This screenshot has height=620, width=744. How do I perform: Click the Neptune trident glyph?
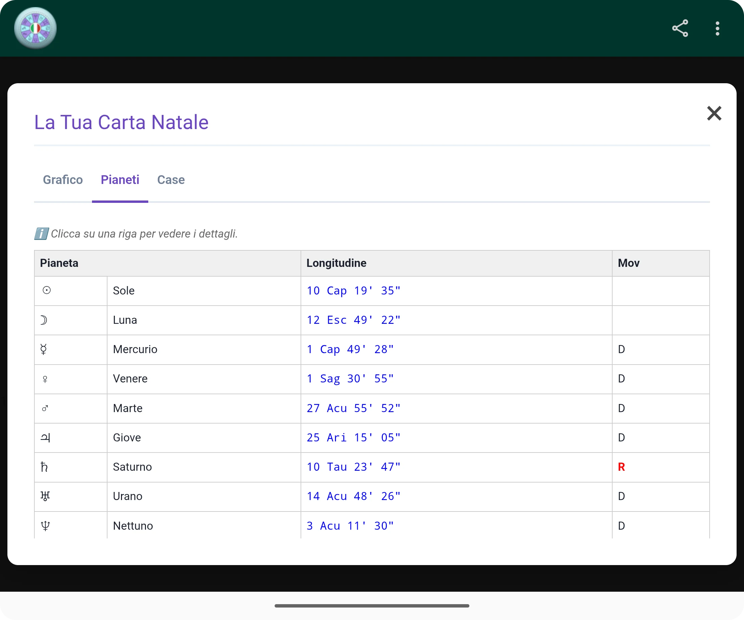(x=45, y=526)
